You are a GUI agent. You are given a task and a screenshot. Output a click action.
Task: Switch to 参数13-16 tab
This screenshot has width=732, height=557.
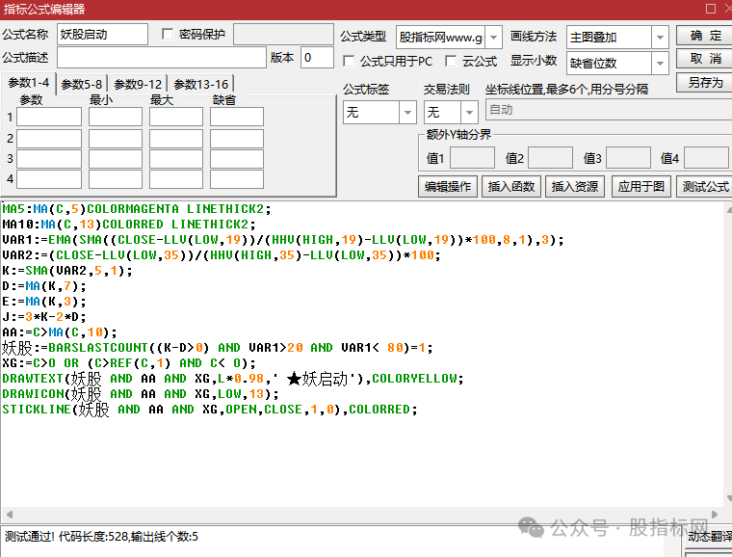point(200,85)
